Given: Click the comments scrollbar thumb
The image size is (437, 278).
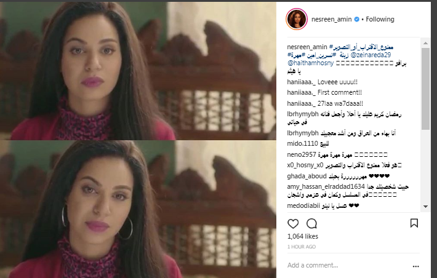Looking at the screenshot, I should tap(425, 89).
